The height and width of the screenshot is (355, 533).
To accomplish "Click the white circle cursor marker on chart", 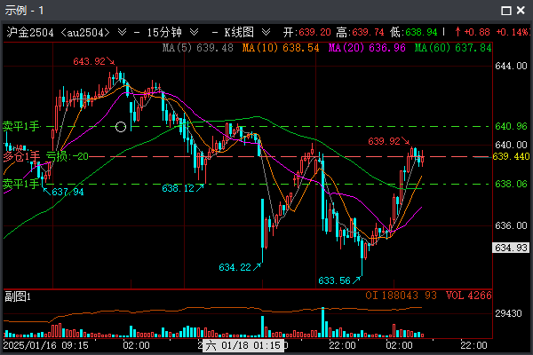I will tap(122, 127).
